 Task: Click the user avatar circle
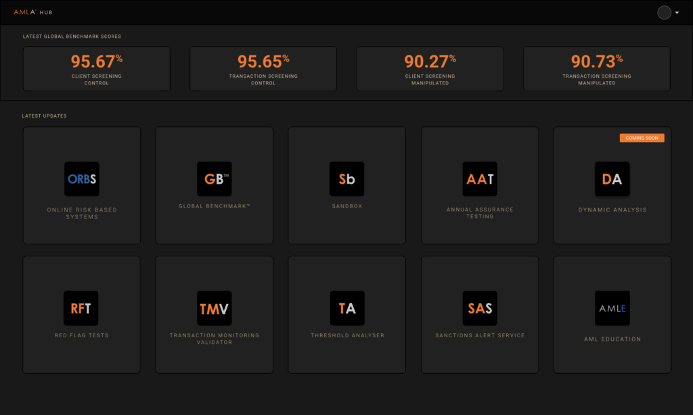coord(665,12)
